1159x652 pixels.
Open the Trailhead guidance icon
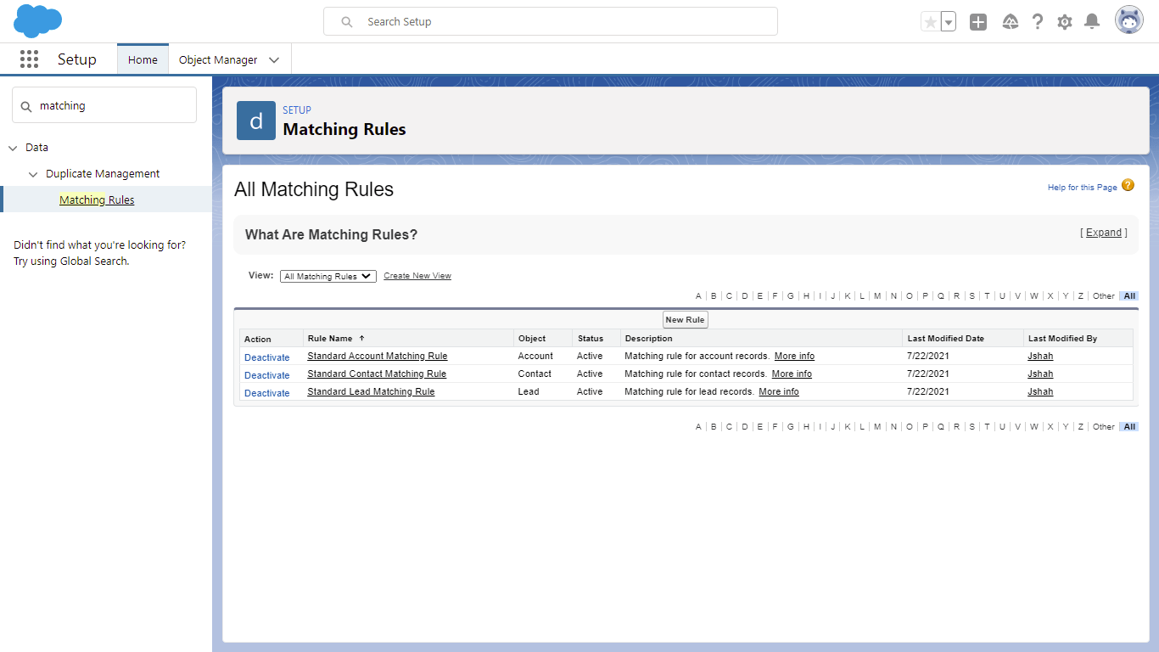click(x=1010, y=22)
